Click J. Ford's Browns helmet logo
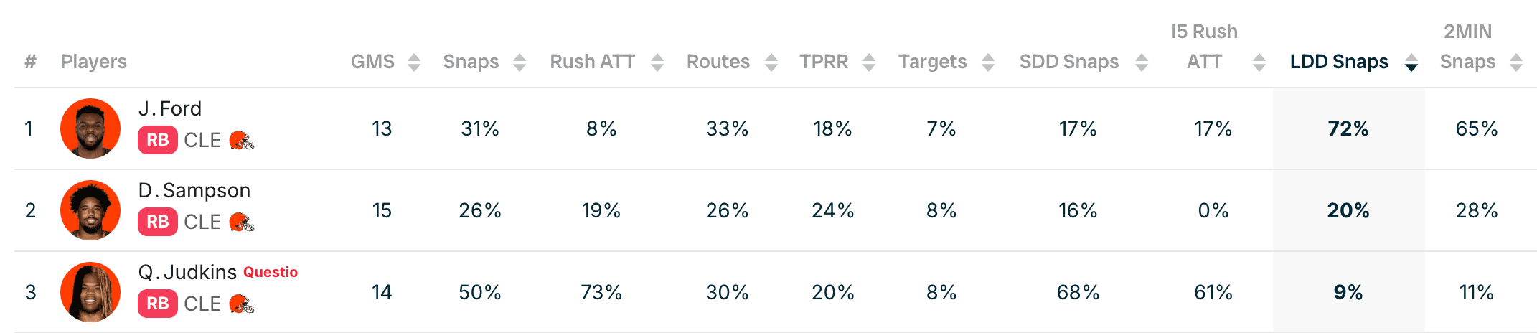1537x333 pixels. [242, 140]
